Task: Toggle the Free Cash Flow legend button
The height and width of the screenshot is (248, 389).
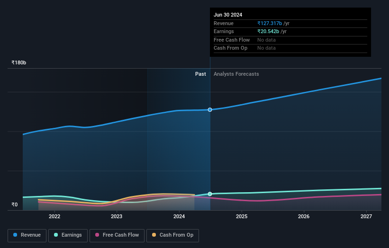Action: (117, 235)
